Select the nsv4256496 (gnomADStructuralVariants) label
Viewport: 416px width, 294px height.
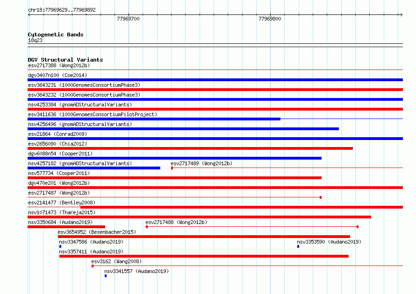click(80, 124)
